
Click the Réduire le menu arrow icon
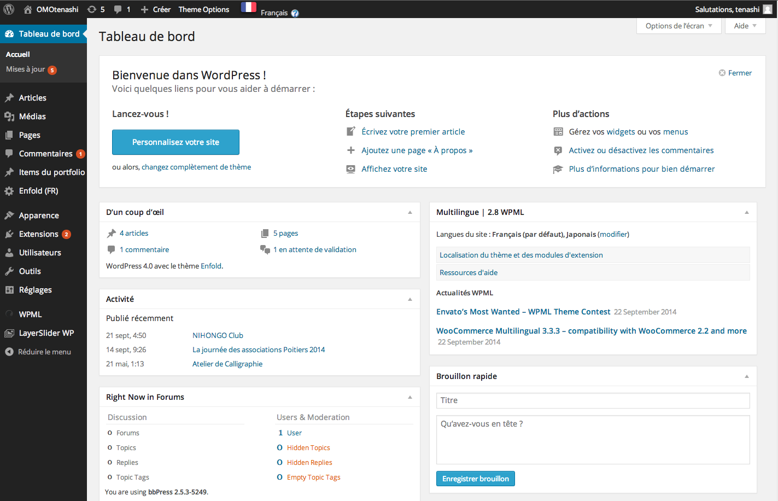[9, 352]
